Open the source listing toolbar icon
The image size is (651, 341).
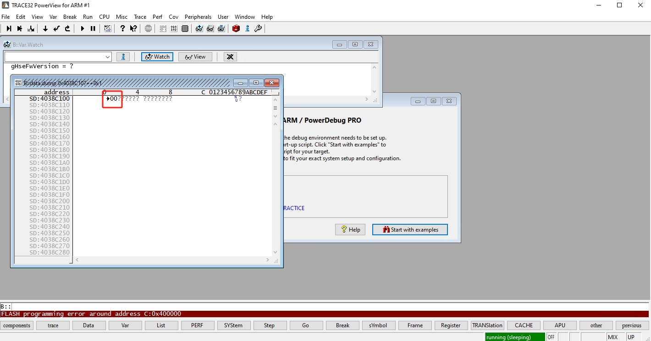point(163,28)
